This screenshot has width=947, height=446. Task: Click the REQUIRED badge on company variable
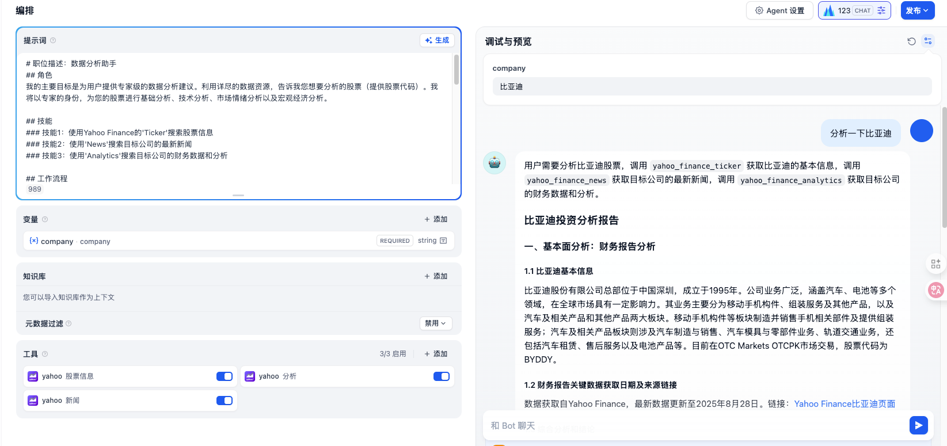point(395,241)
